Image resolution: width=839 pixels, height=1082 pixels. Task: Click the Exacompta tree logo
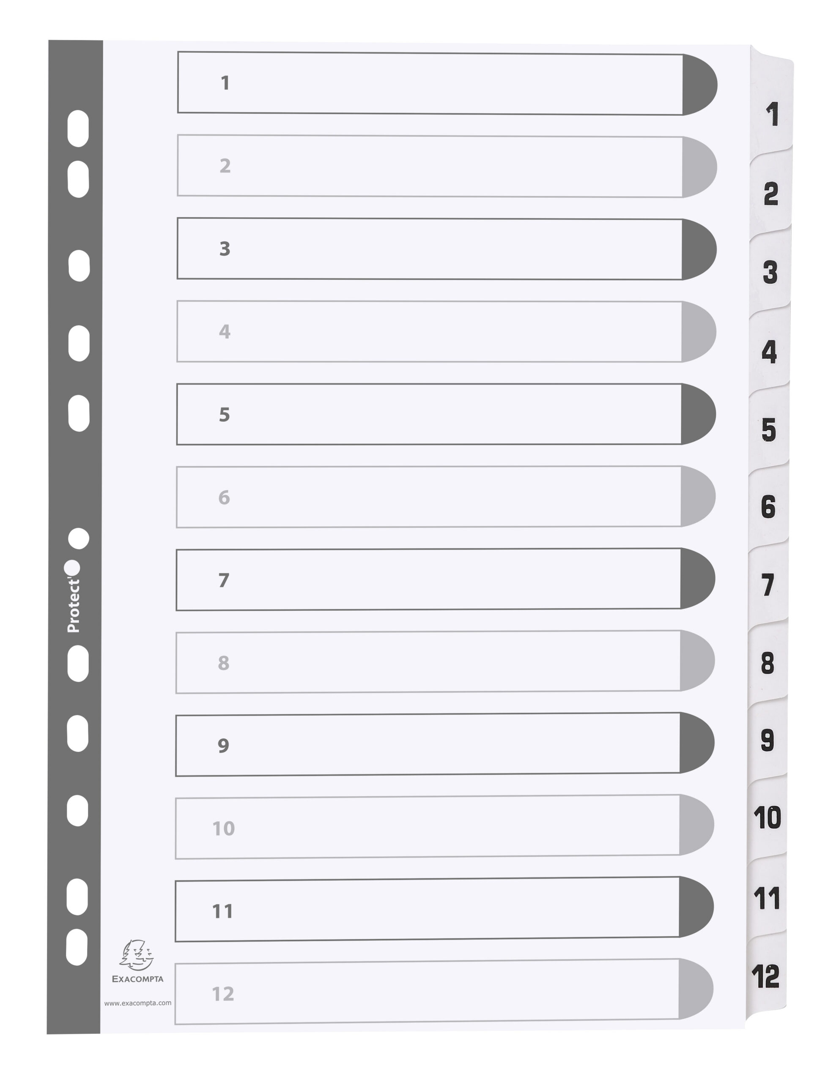[x=136, y=955]
